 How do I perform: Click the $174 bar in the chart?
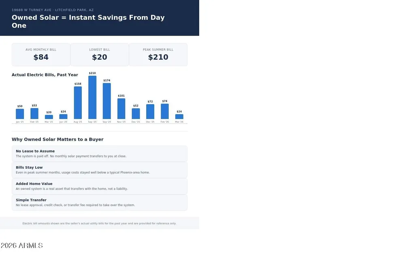(x=106, y=101)
